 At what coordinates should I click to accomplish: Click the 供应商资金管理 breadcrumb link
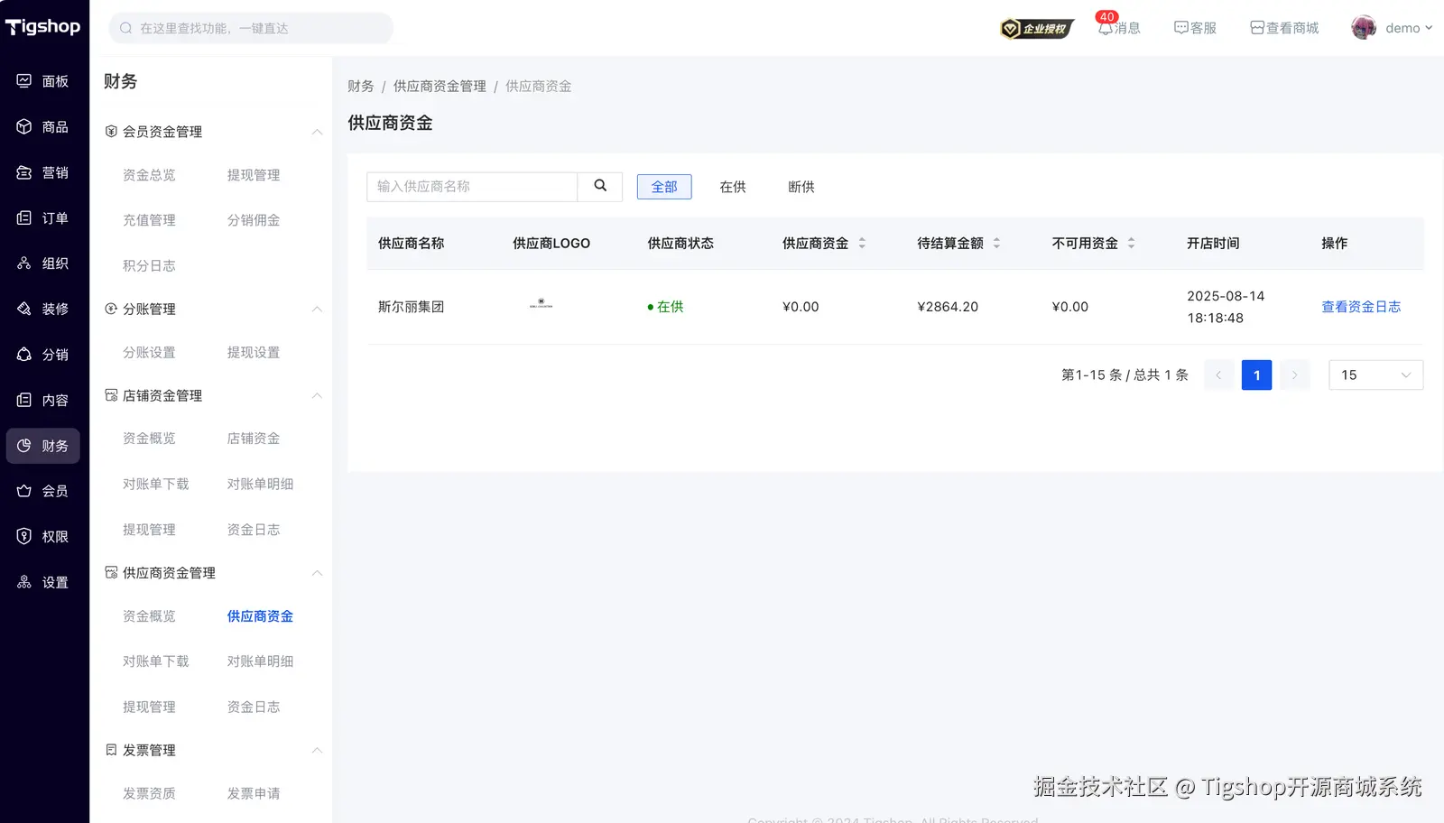click(440, 87)
